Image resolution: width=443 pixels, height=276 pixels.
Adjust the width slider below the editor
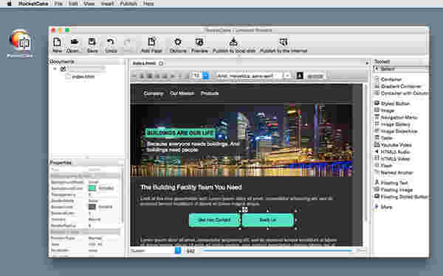pos(277,250)
